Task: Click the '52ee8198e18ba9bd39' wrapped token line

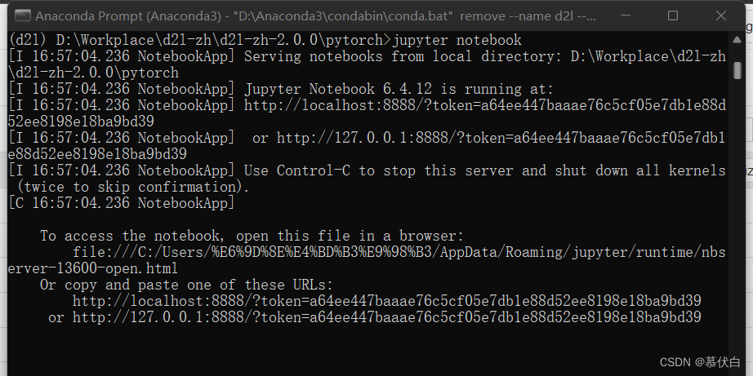Action: tap(81, 122)
